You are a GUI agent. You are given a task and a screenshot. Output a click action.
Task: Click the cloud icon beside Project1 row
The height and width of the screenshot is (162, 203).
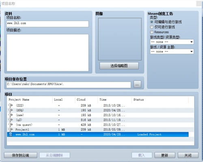click(11, 130)
